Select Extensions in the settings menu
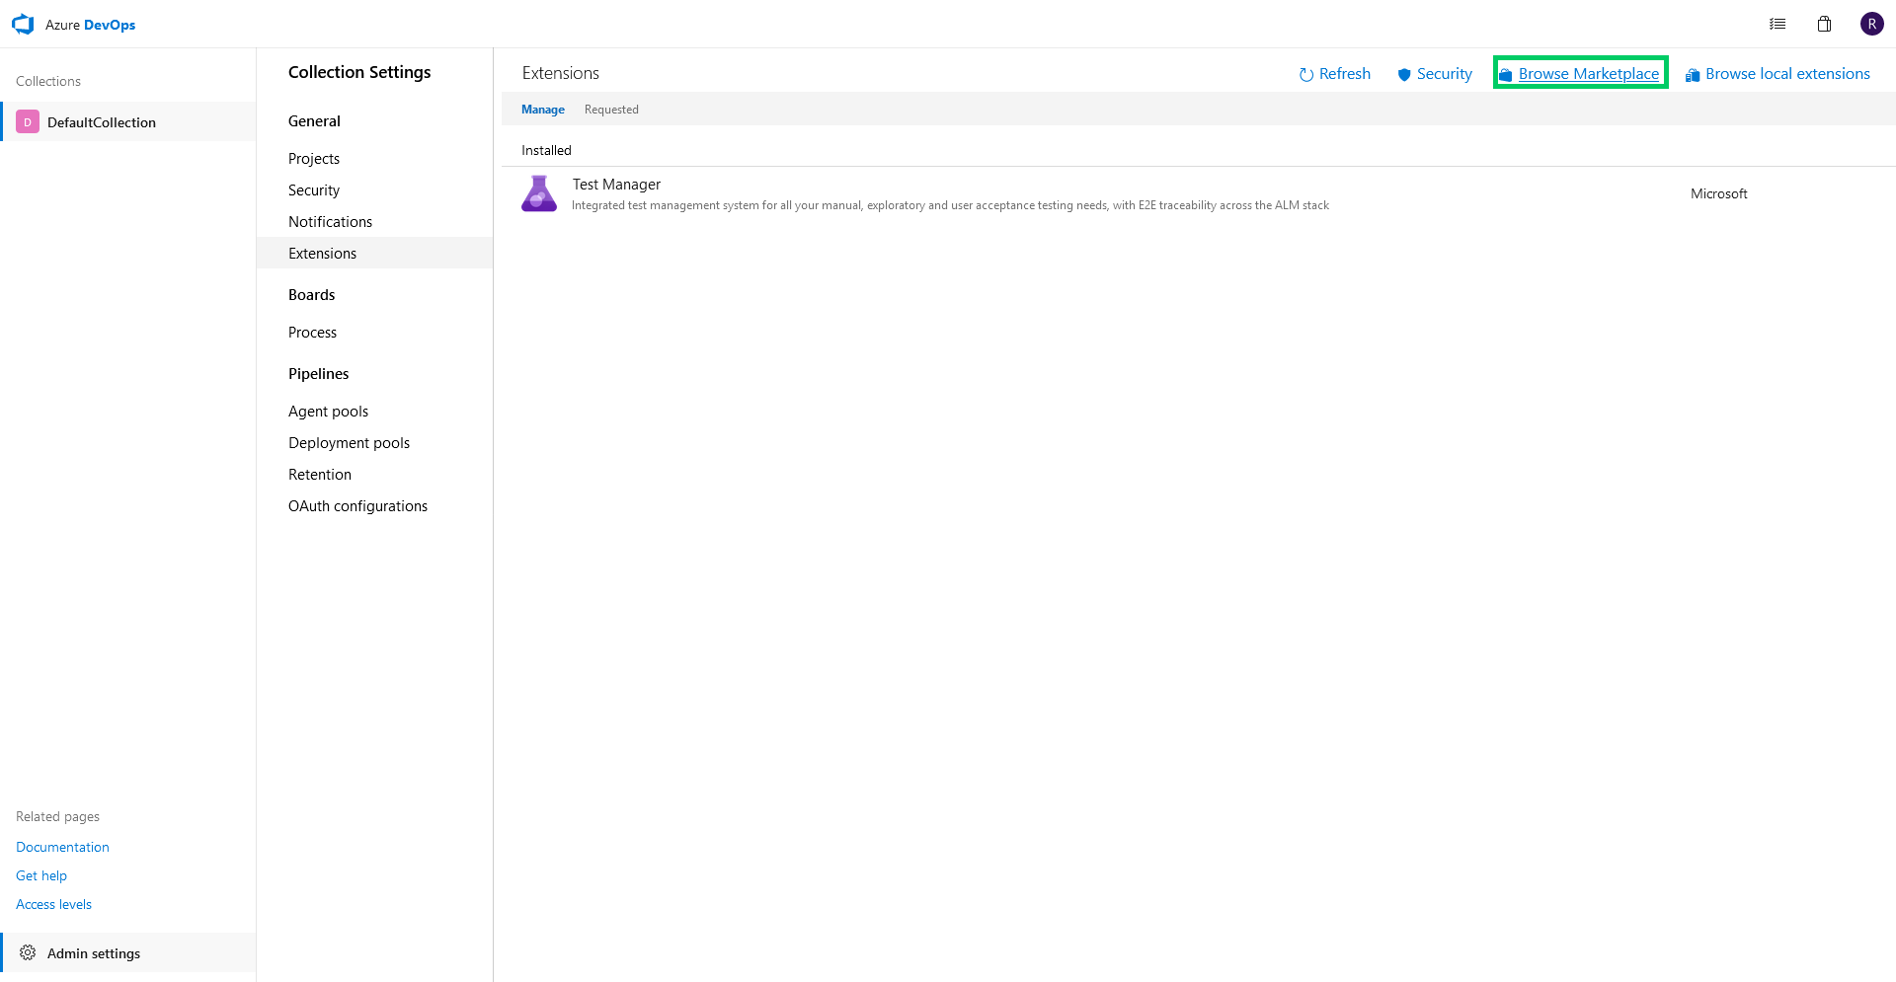Screen dimensions: 1896x982 point(374,254)
